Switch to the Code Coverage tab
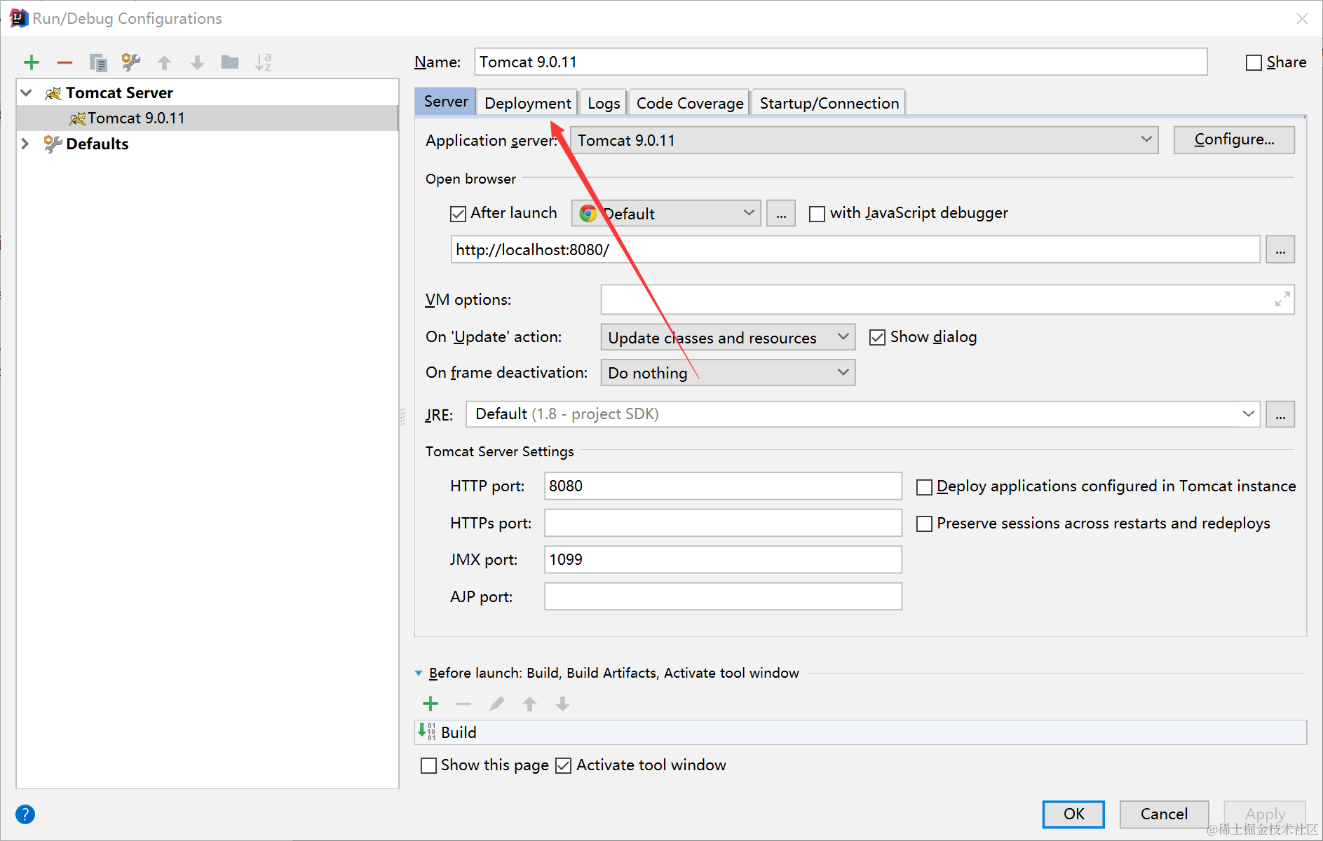 pyautogui.click(x=690, y=103)
